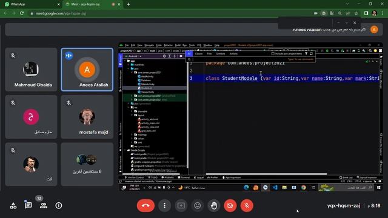Show the people list with badge 12

click(43, 205)
